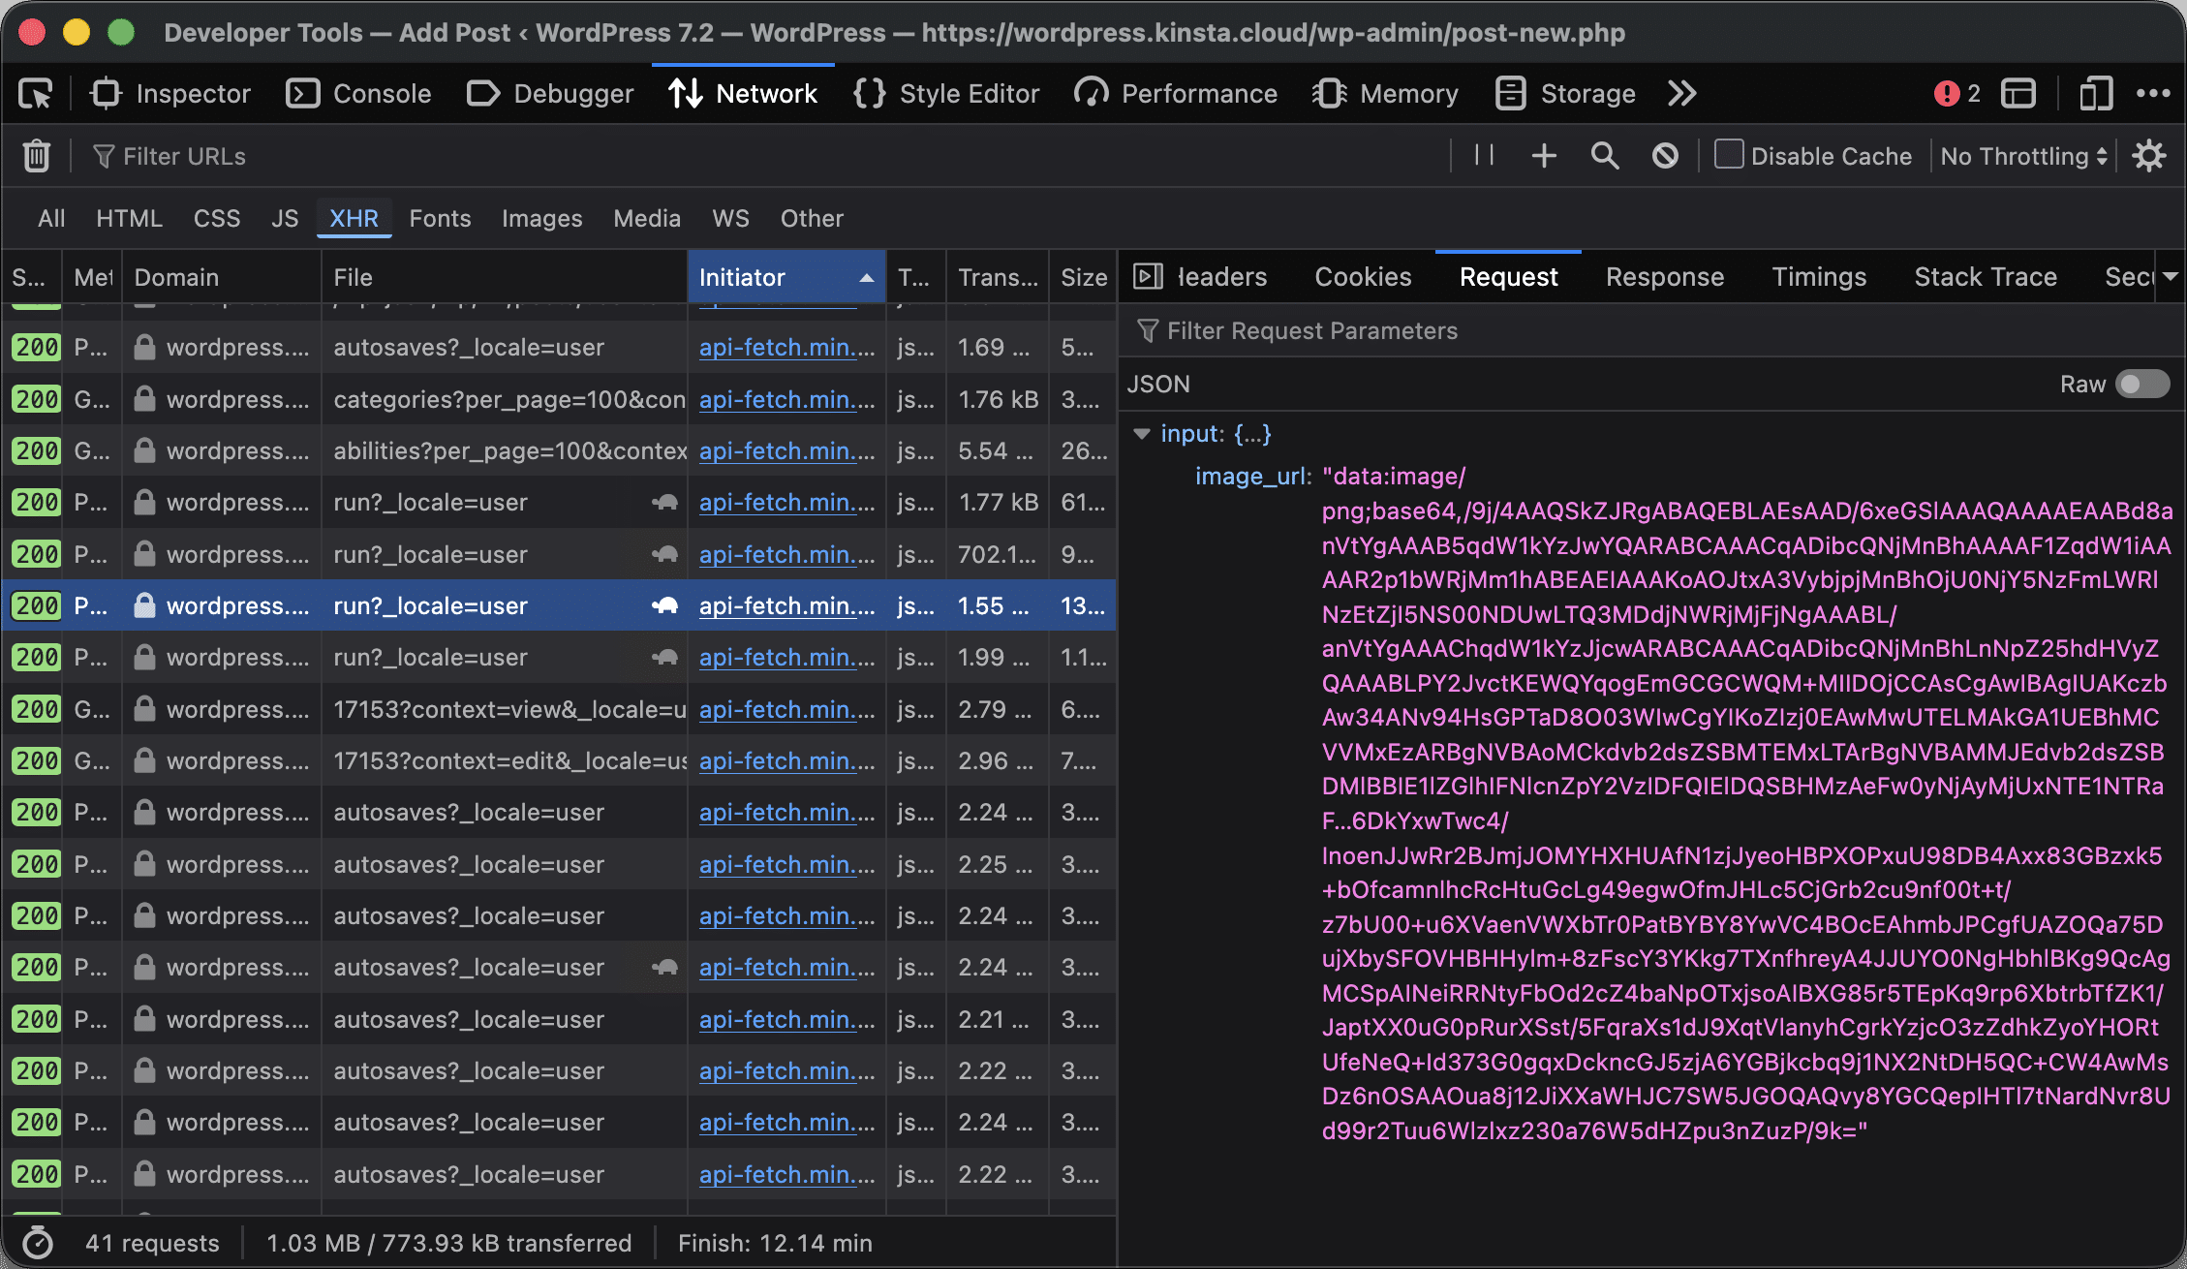The height and width of the screenshot is (1269, 2187).
Task: Open the Timings tab
Action: click(x=1819, y=277)
